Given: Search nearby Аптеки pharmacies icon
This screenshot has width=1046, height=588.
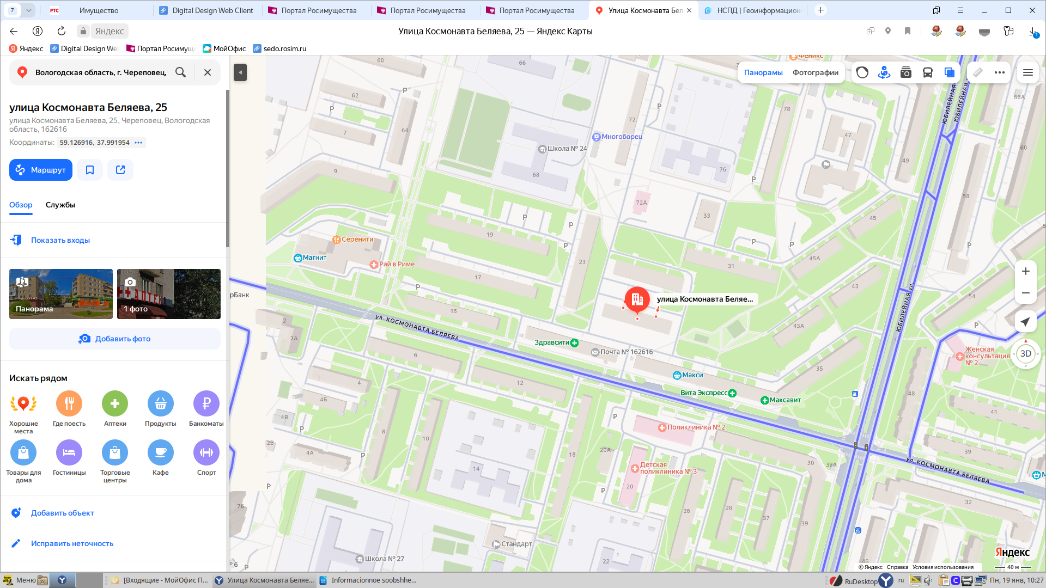Looking at the screenshot, I should 115,404.
